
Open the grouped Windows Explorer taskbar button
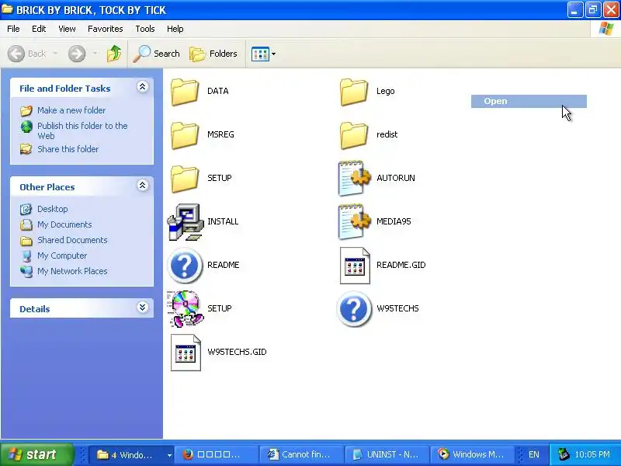coord(130,454)
